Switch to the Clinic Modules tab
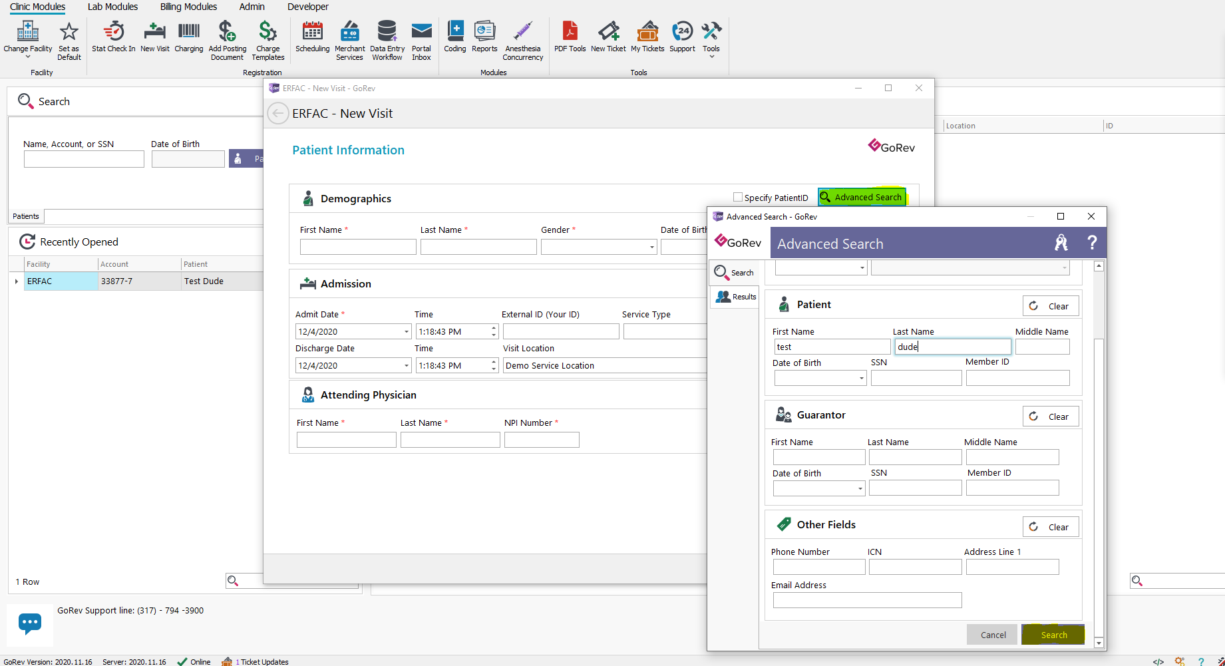Viewport: 1225px width, 666px height. point(37,7)
